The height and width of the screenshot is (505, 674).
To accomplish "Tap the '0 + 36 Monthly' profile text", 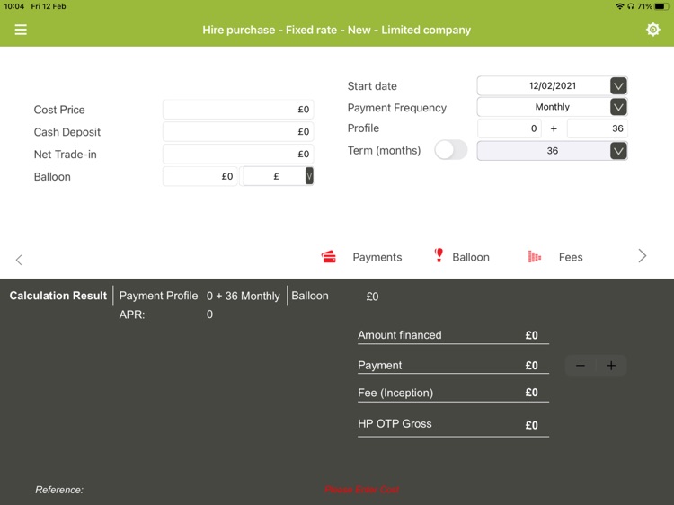I will coord(243,297).
